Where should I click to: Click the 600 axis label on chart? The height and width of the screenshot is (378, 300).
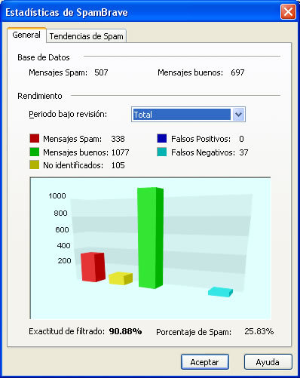click(x=62, y=229)
